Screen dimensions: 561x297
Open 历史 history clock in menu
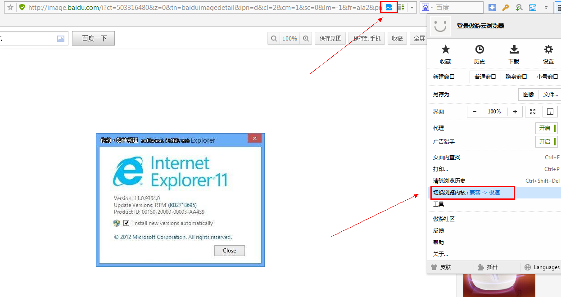[x=480, y=54]
